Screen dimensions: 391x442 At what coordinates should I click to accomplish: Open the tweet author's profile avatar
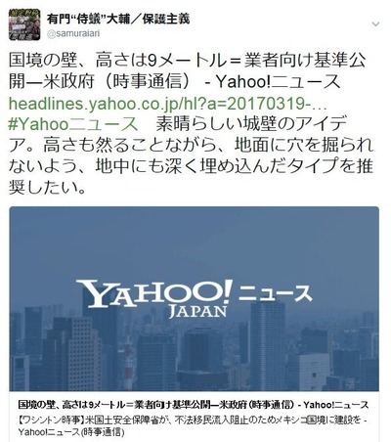pos(24,24)
